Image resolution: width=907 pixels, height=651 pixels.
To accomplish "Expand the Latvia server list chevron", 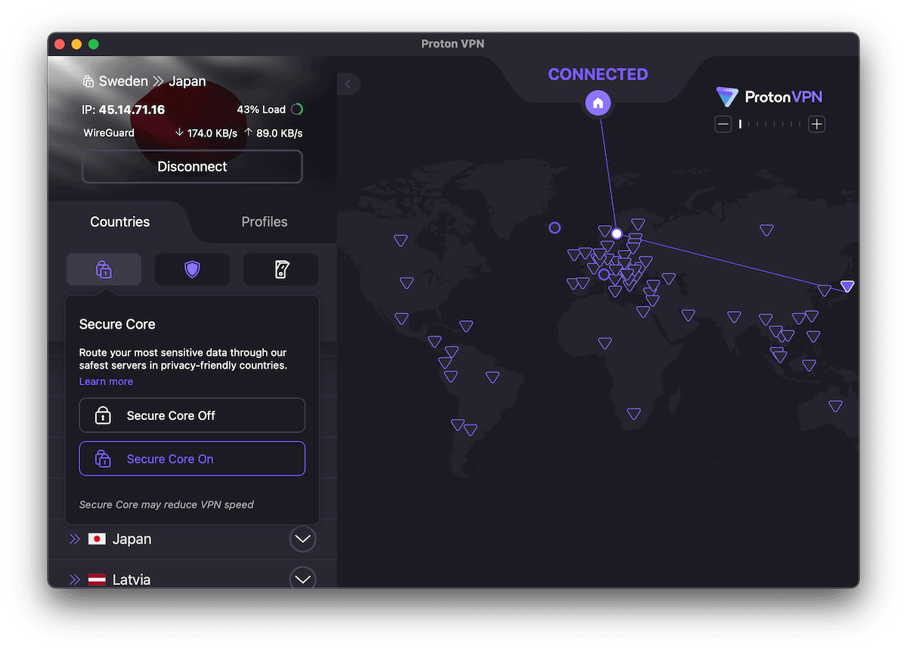I will click(302, 579).
